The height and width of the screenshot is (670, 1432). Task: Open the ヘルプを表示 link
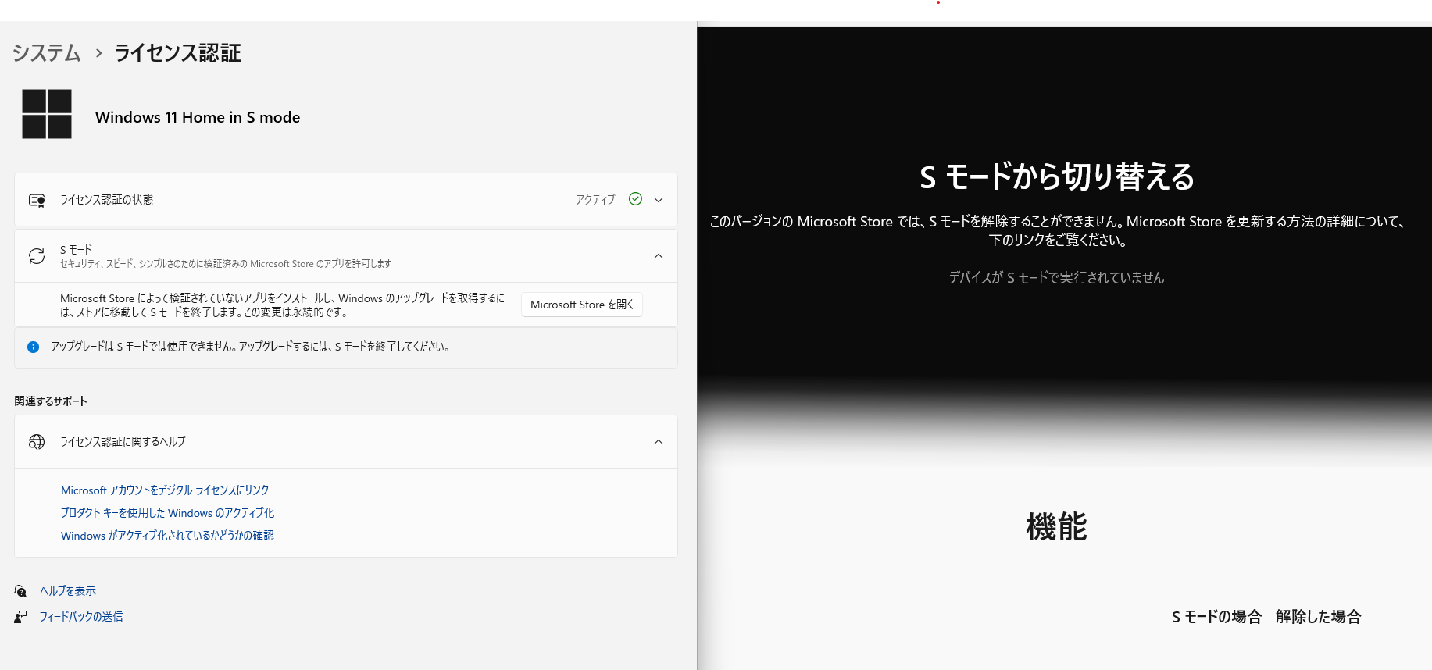point(68,591)
